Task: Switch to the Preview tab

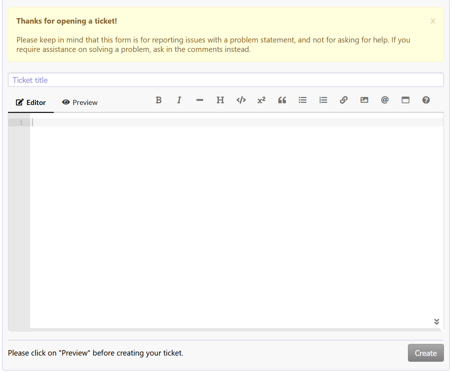Action: click(79, 102)
